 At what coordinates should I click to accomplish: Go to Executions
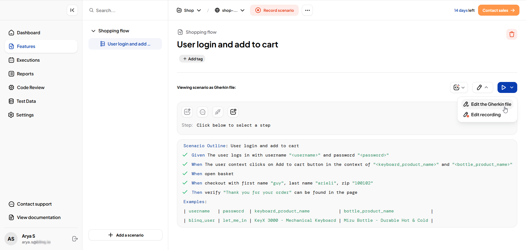pos(41,60)
